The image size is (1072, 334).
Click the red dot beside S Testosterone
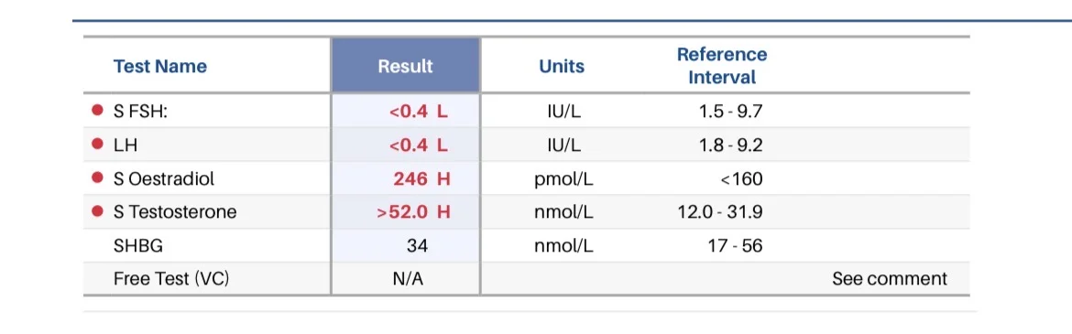coord(98,211)
